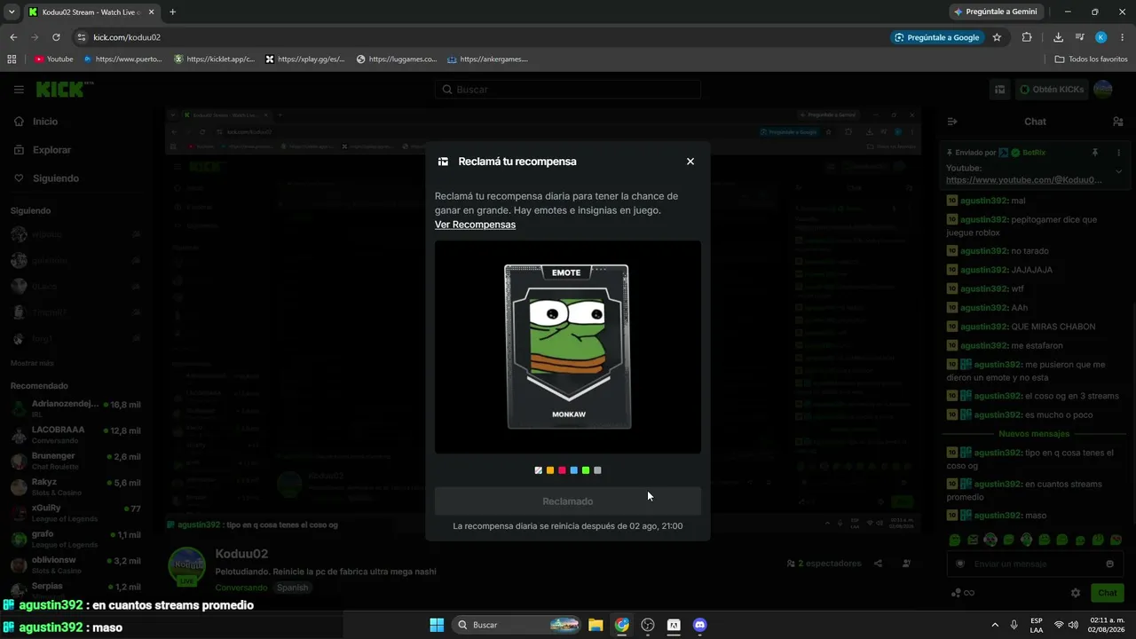Screen dimensions: 1136x639
Task: Open the xGuiRy recommended channel
Action: pyautogui.click(x=75, y=513)
